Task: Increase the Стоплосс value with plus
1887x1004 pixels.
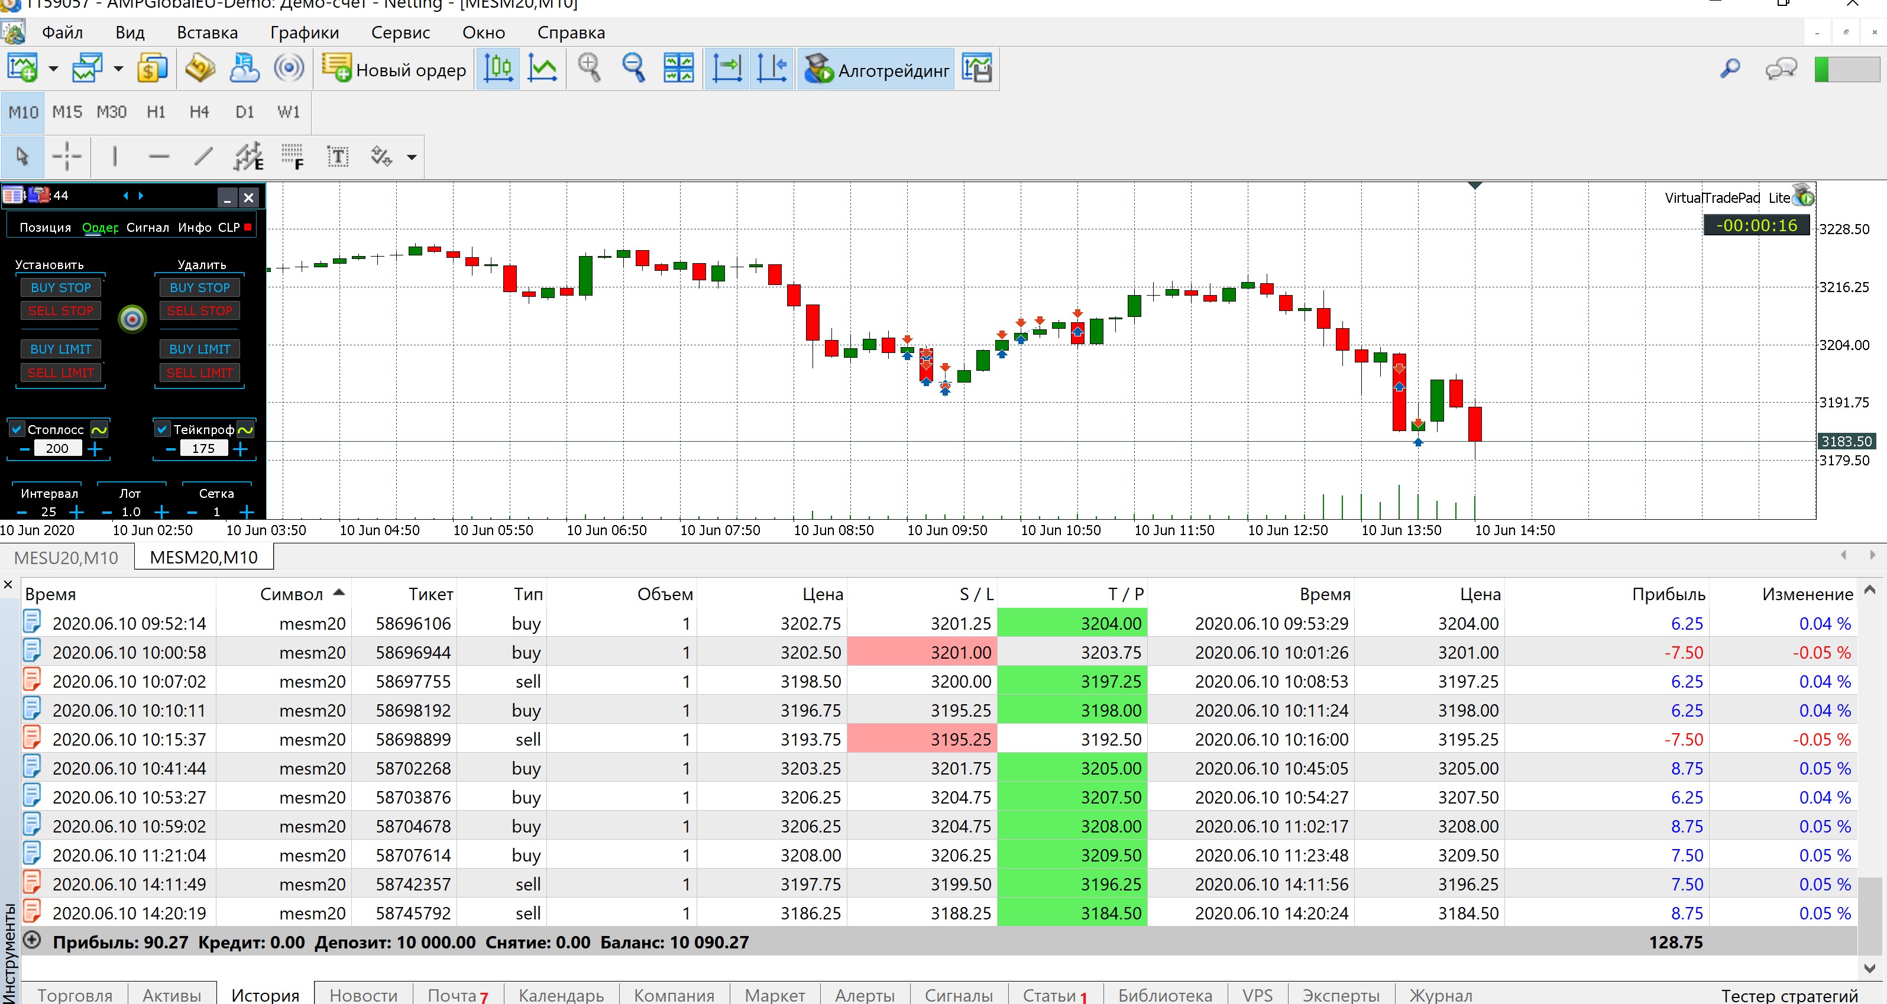Action: 95,448
